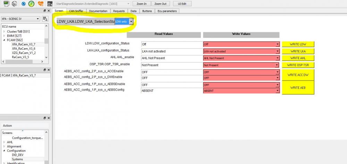The image size is (347, 164).
Task: Click the WRITE OSP TSR button
Action: 298,65
